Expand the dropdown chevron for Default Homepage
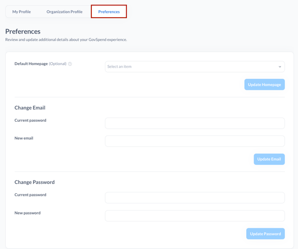 point(280,67)
